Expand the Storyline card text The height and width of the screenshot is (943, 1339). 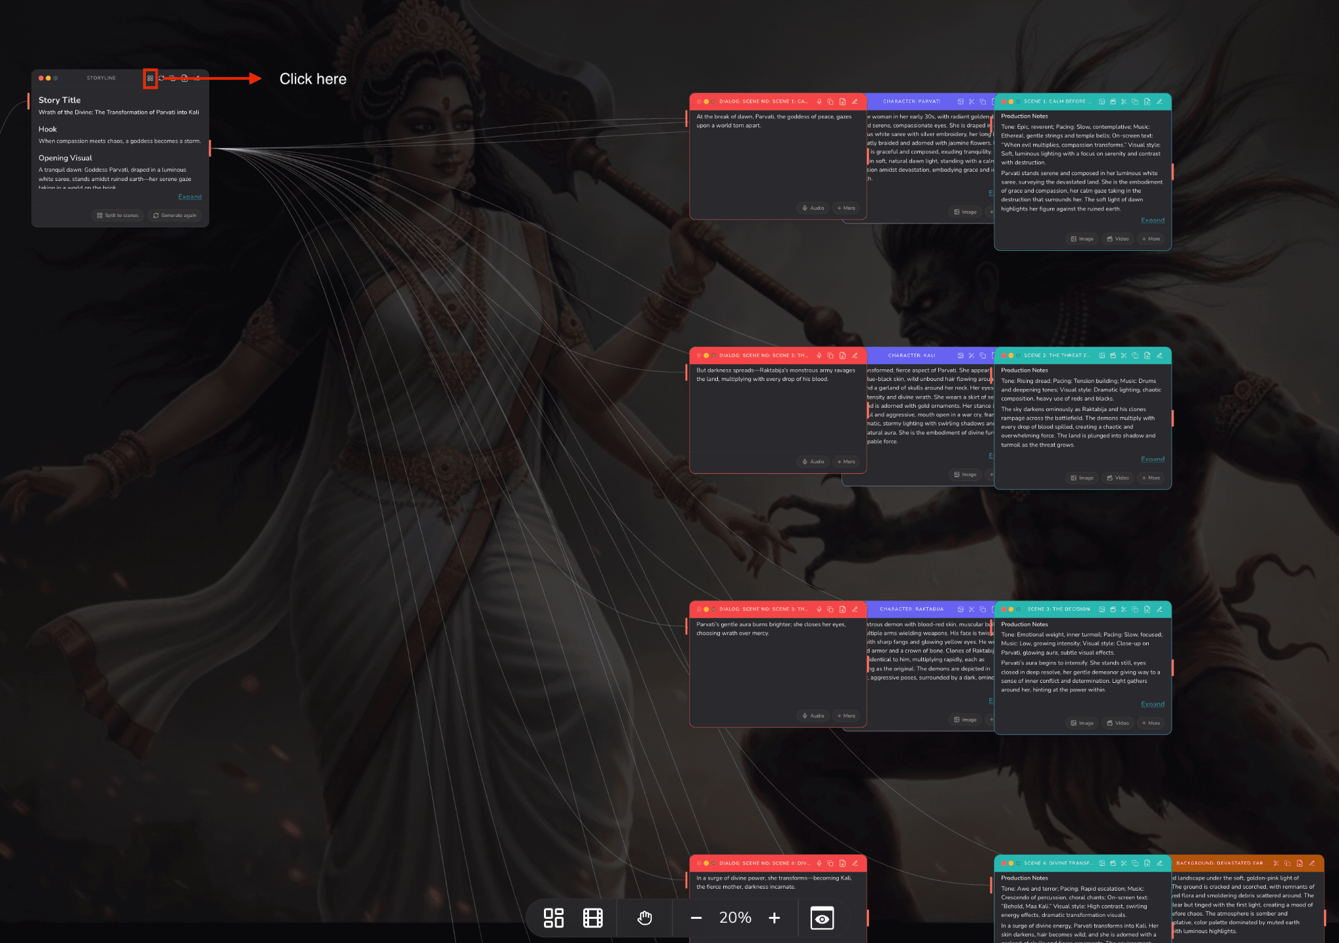click(x=190, y=197)
